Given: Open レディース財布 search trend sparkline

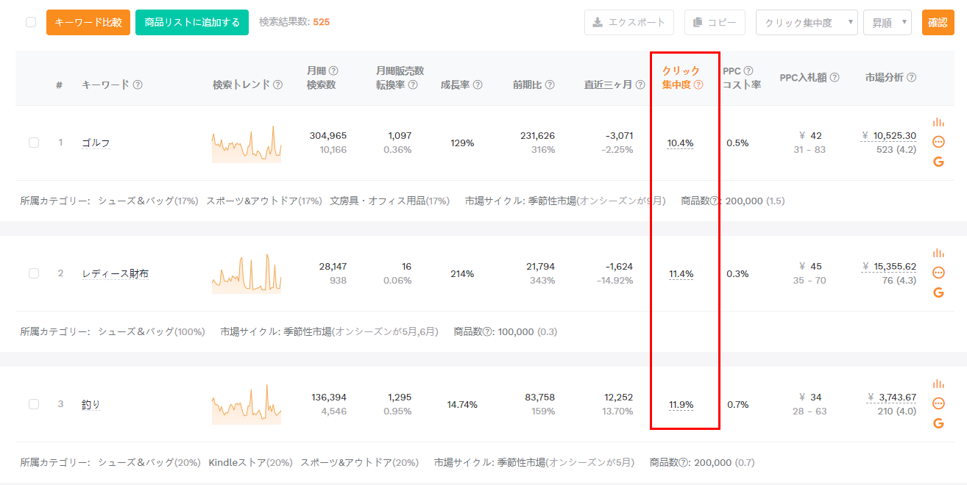Looking at the screenshot, I should [247, 274].
